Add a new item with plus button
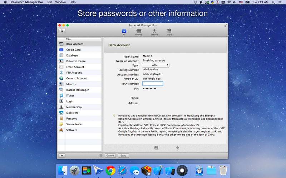This screenshot has width=286, height=178. pyautogui.click(x=62, y=155)
